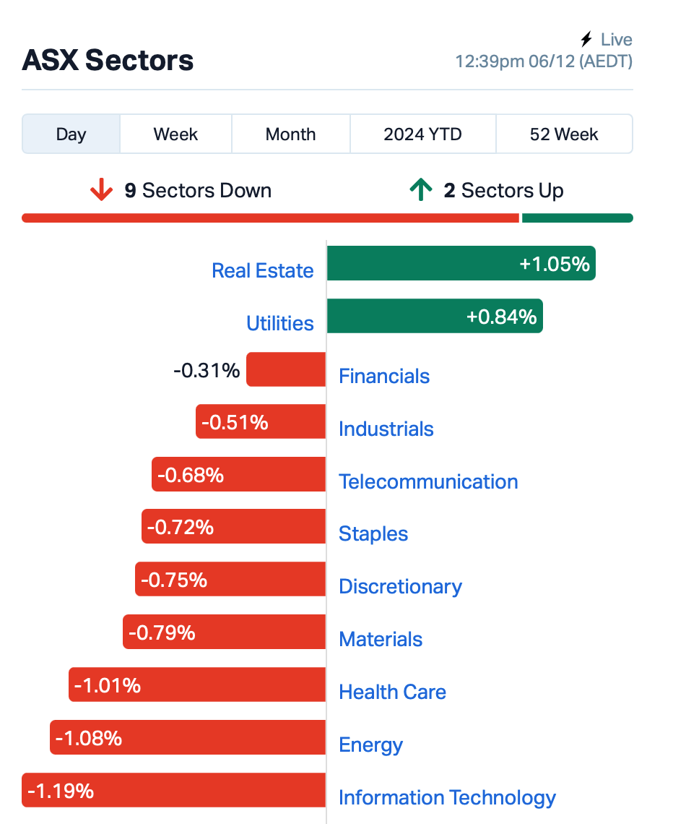Open the Industrials sector link
Image resolution: width=699 pixels, height=824 pixels.
pyautogui.click(x=386, y=429)
